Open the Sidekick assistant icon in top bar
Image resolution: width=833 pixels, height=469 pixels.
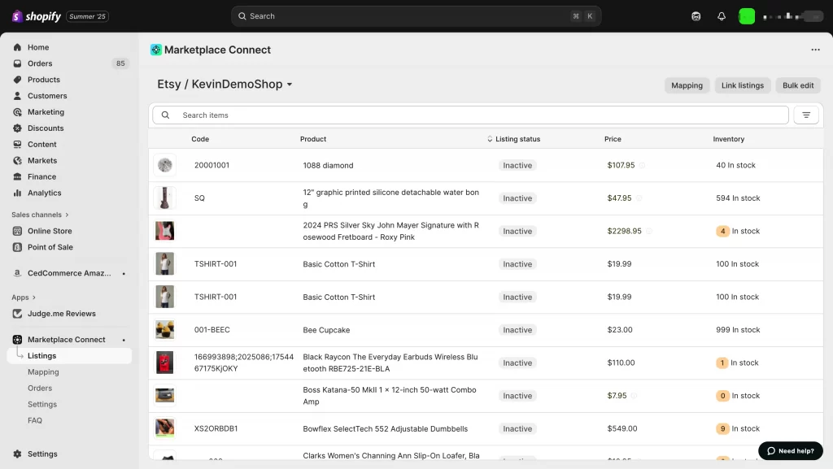(696, 16)
